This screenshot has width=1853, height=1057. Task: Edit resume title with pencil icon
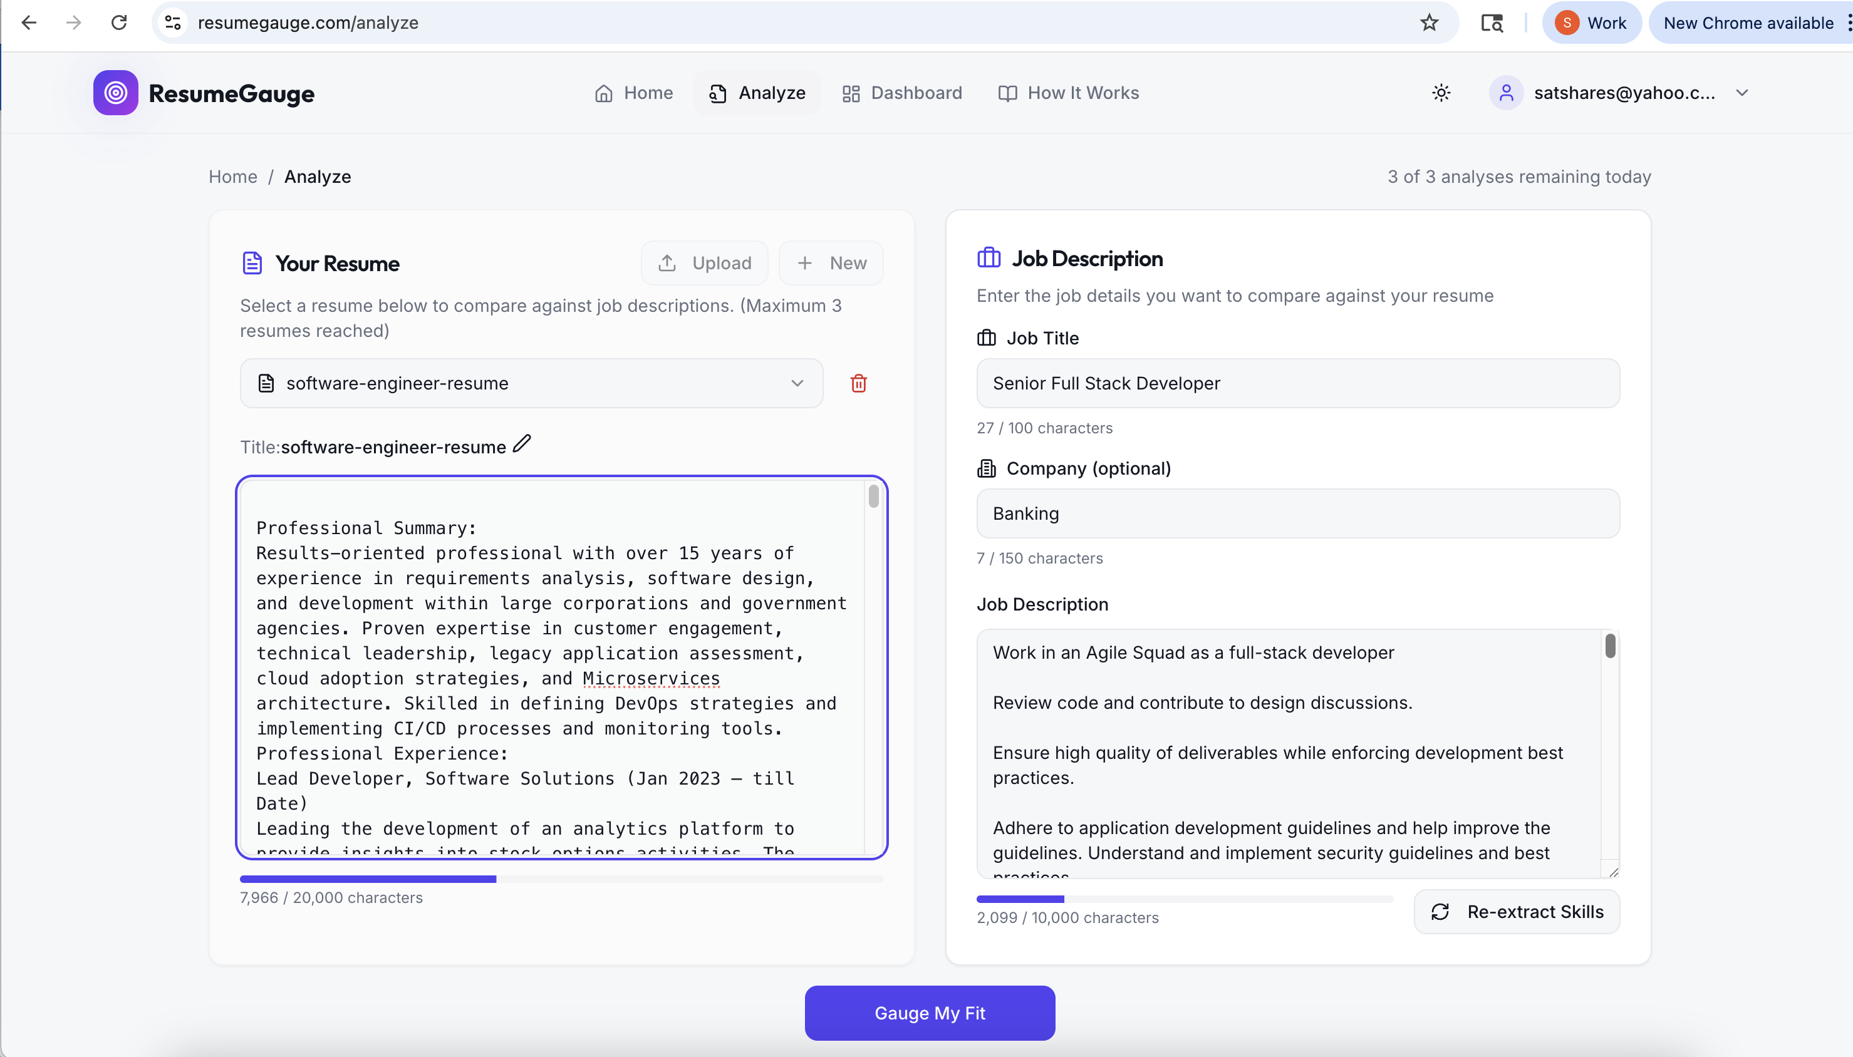coord(521,443)
